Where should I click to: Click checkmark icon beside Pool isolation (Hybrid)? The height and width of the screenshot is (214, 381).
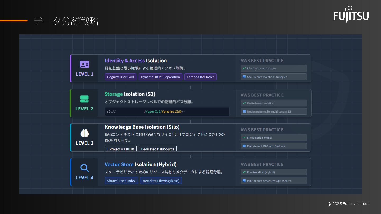pyautogui.click(x=244, y=172)
